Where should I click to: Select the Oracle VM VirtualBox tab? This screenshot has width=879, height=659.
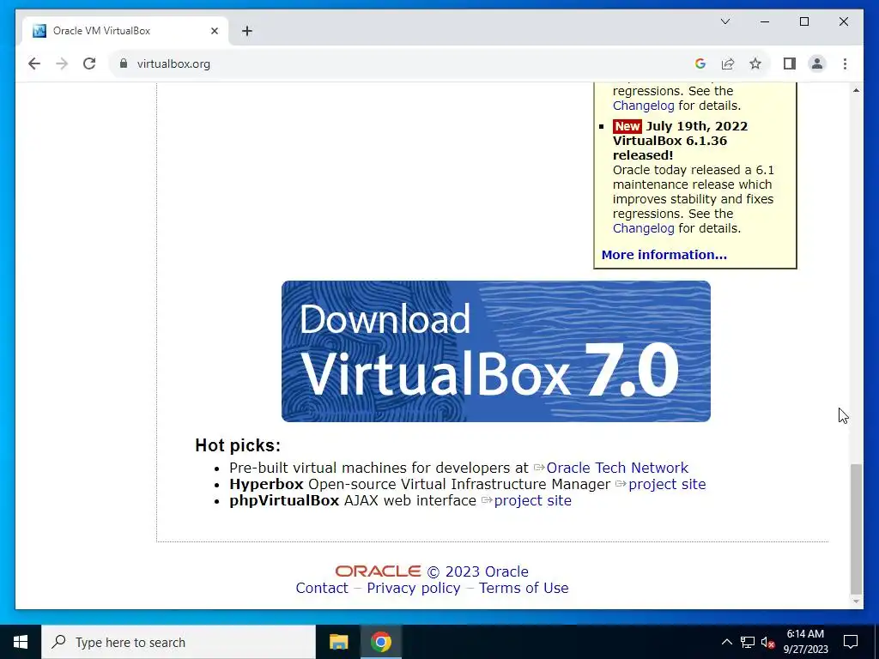[125, 31]
